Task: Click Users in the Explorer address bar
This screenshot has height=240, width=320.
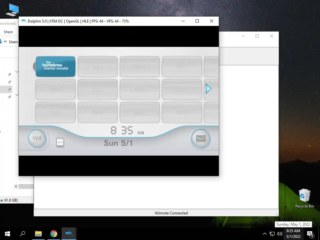Action: (x=13, y=42)
